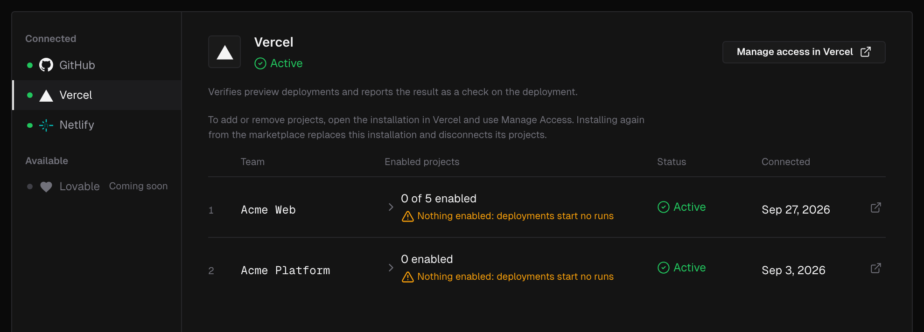Click the Vercel heading title

tap(273, 42)
